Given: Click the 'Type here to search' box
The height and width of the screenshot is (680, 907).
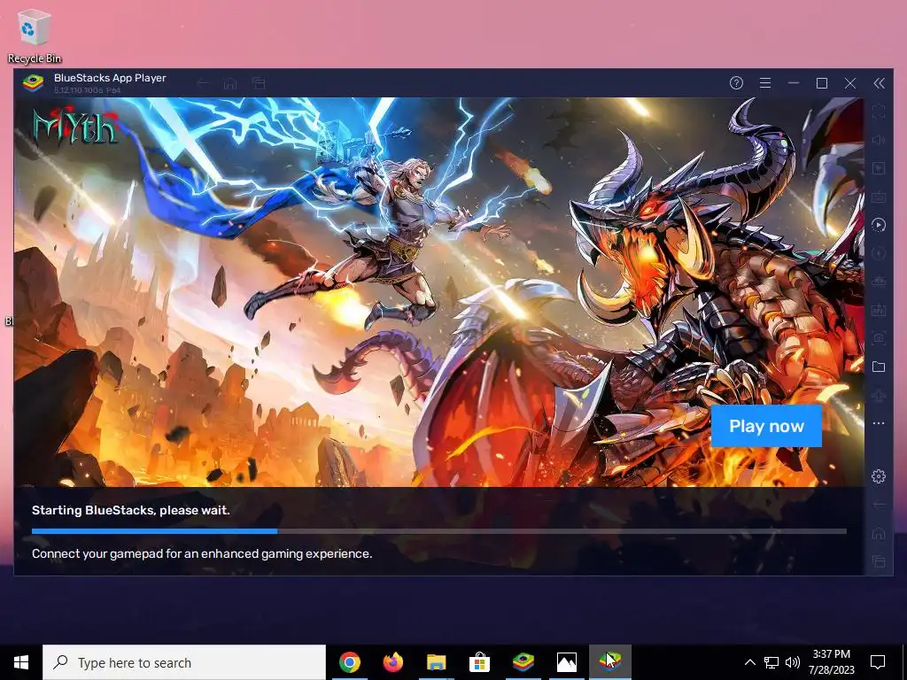Looking at the screenshot, I should pos(184,662).
